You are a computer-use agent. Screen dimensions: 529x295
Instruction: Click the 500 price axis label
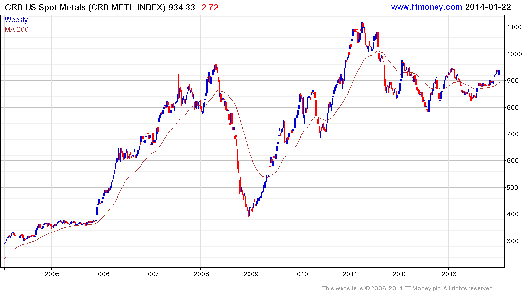coord(513,188)
